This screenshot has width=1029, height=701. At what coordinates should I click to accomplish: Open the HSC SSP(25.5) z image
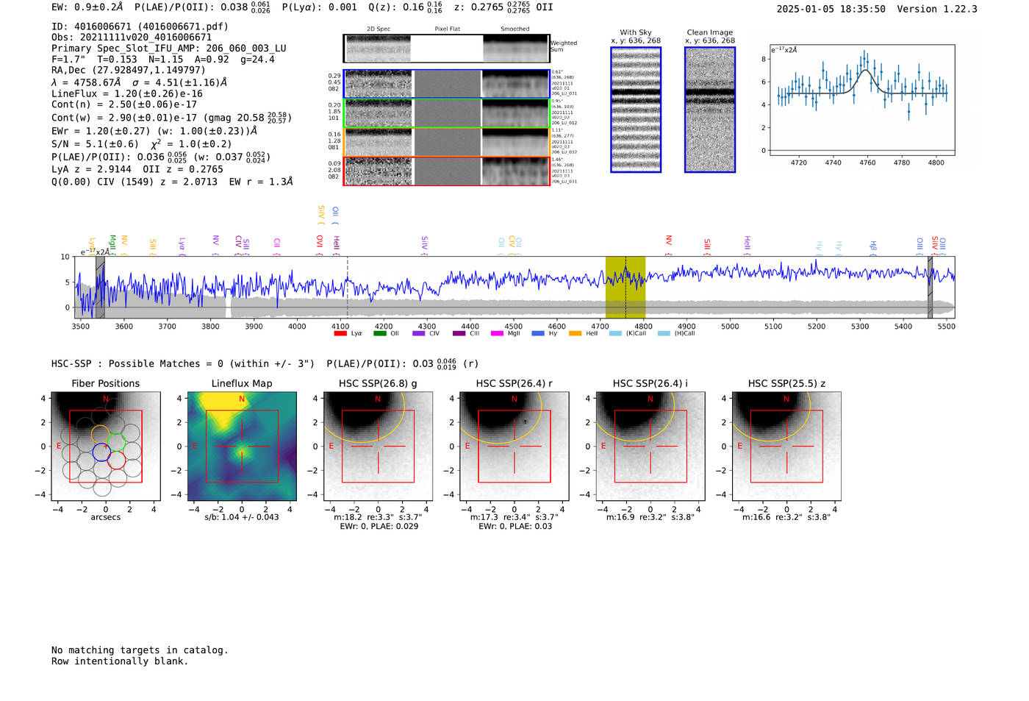tap(786, 446)
